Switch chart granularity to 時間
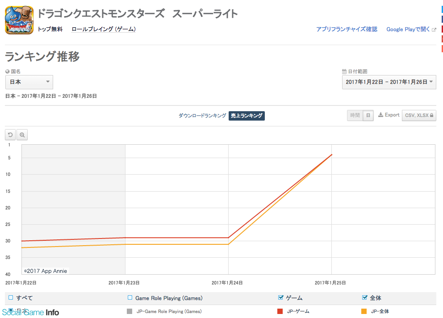The width and height of the screenshot is (443, 318). pos(355,115)
